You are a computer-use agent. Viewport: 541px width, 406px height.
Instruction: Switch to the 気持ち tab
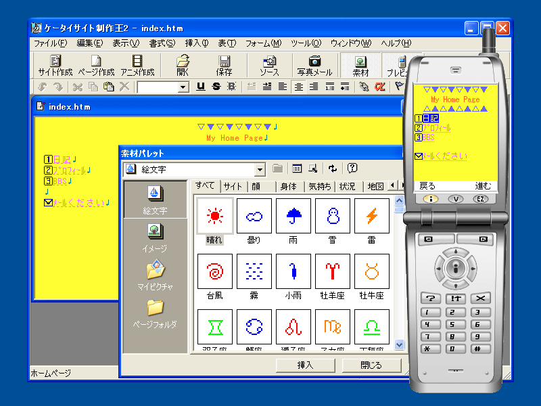point(319,187)
